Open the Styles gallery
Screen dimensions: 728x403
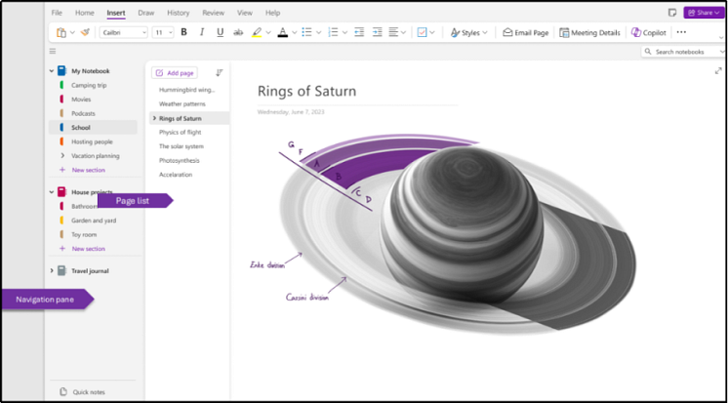pyautogui.click(x=469, y=33)
